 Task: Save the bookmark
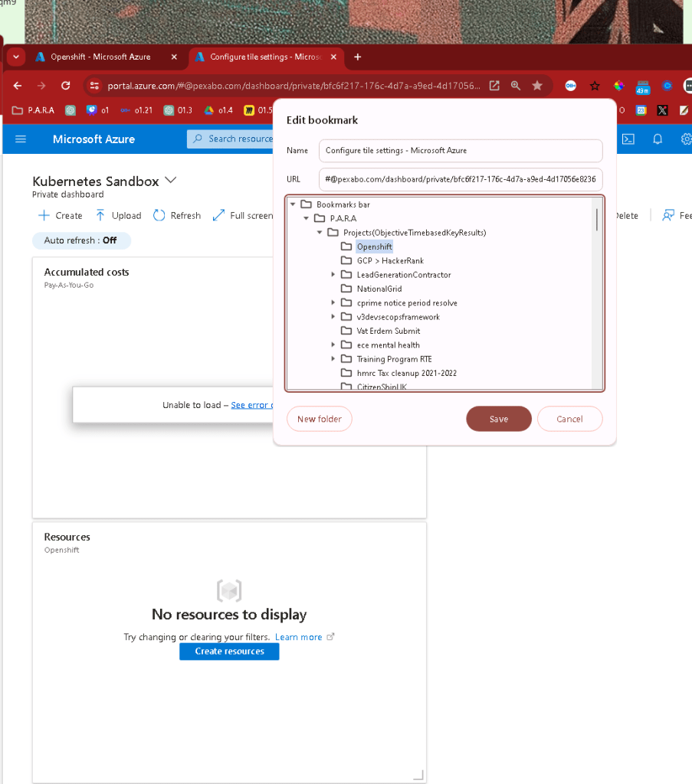coord(499,419)
